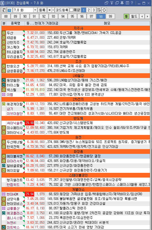The image size is (152, 230).
Task: Select the 이브이첨단 stock name
Action: [x=15, y=113]
